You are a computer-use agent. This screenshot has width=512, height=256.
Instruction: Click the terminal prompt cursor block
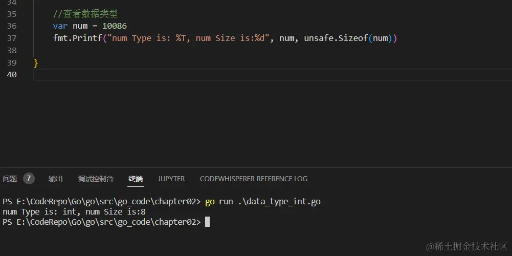tap(207, 222)
